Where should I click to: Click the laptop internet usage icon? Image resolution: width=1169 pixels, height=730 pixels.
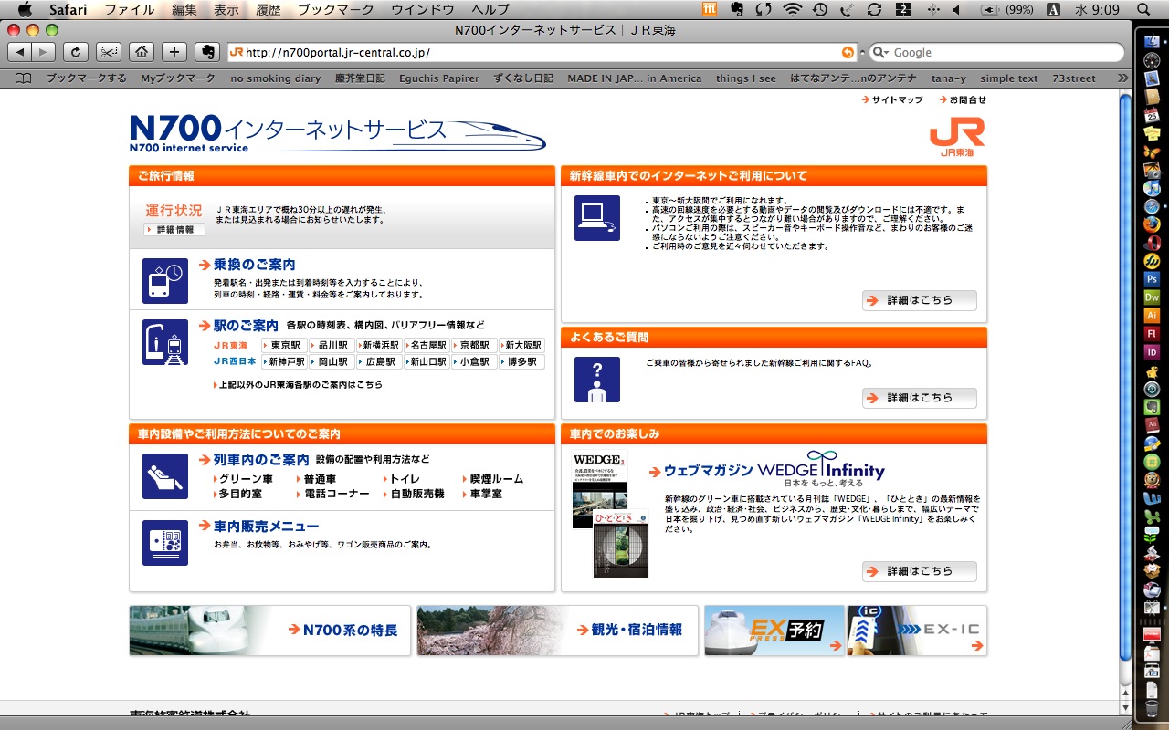click(596, 218)
